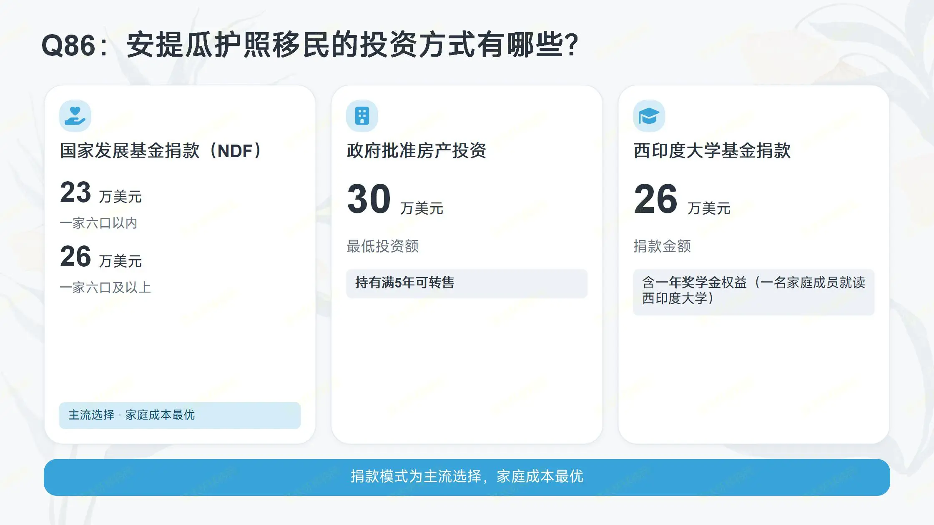The image size is (934, 525).
Task: Click the hand-holding-heart donation icon
Action: tap(75, 116)
